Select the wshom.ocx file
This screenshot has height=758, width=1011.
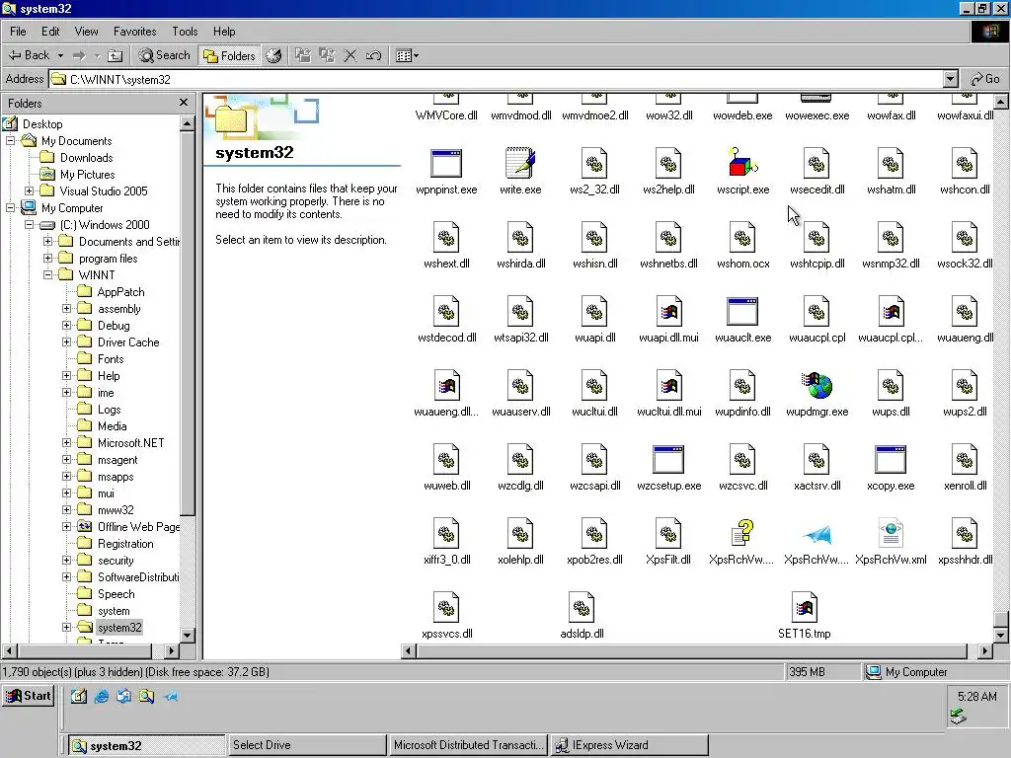(742, 237)
